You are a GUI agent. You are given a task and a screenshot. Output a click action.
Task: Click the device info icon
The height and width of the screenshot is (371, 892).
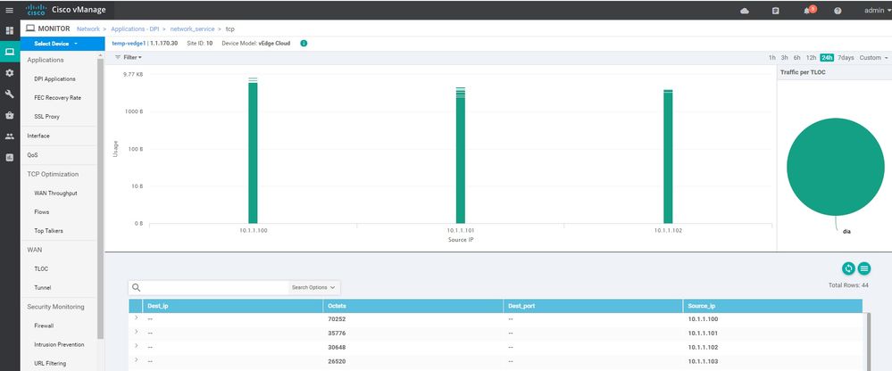(304, 43)
